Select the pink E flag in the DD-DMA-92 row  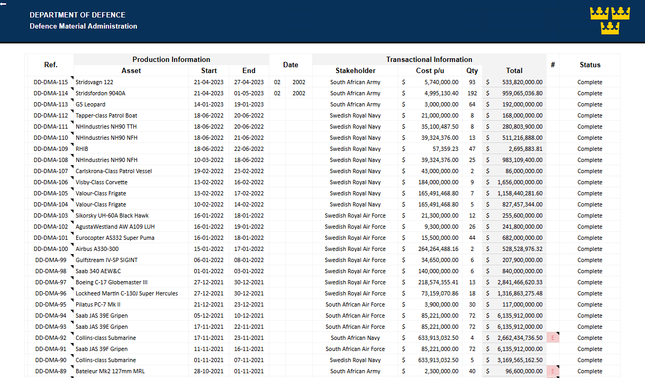[x=553, y=338]
